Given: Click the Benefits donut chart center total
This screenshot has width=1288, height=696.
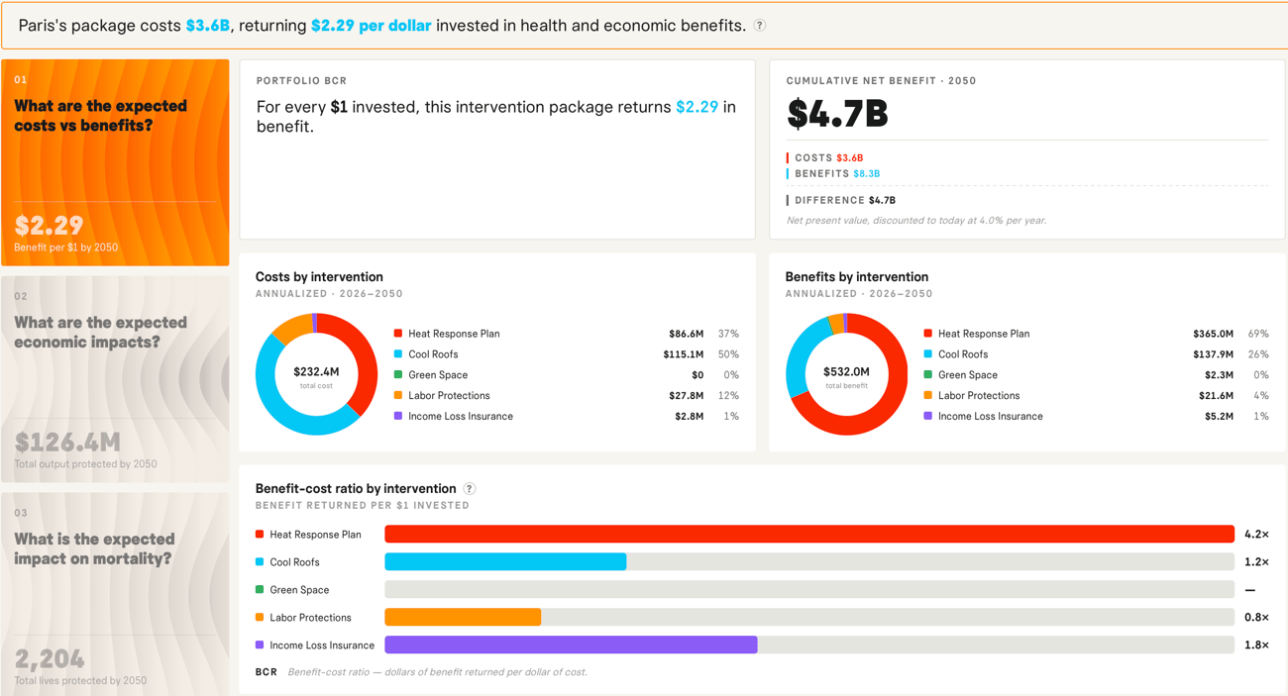Looking at the screenshot, I should (x=846, y=376).
